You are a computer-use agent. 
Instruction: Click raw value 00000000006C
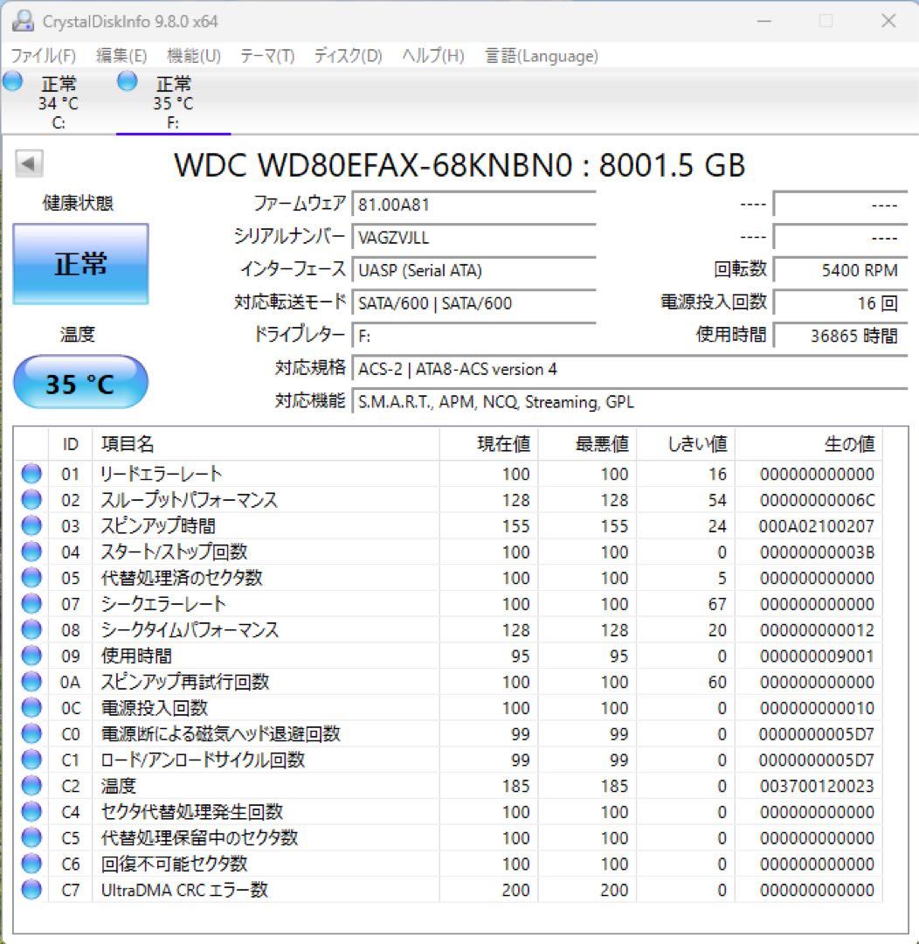tap(817, 500)
